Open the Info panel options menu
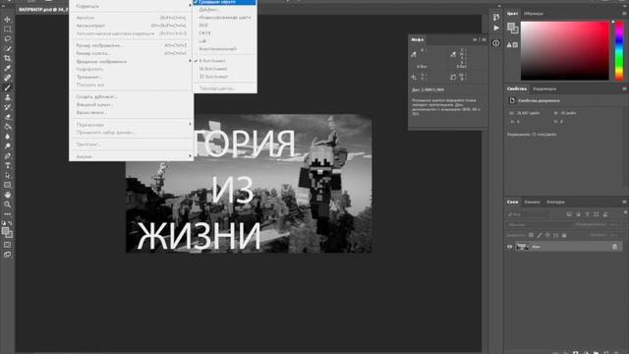The height and width of the screenshot is (354, 629). [x=485, y=39]
